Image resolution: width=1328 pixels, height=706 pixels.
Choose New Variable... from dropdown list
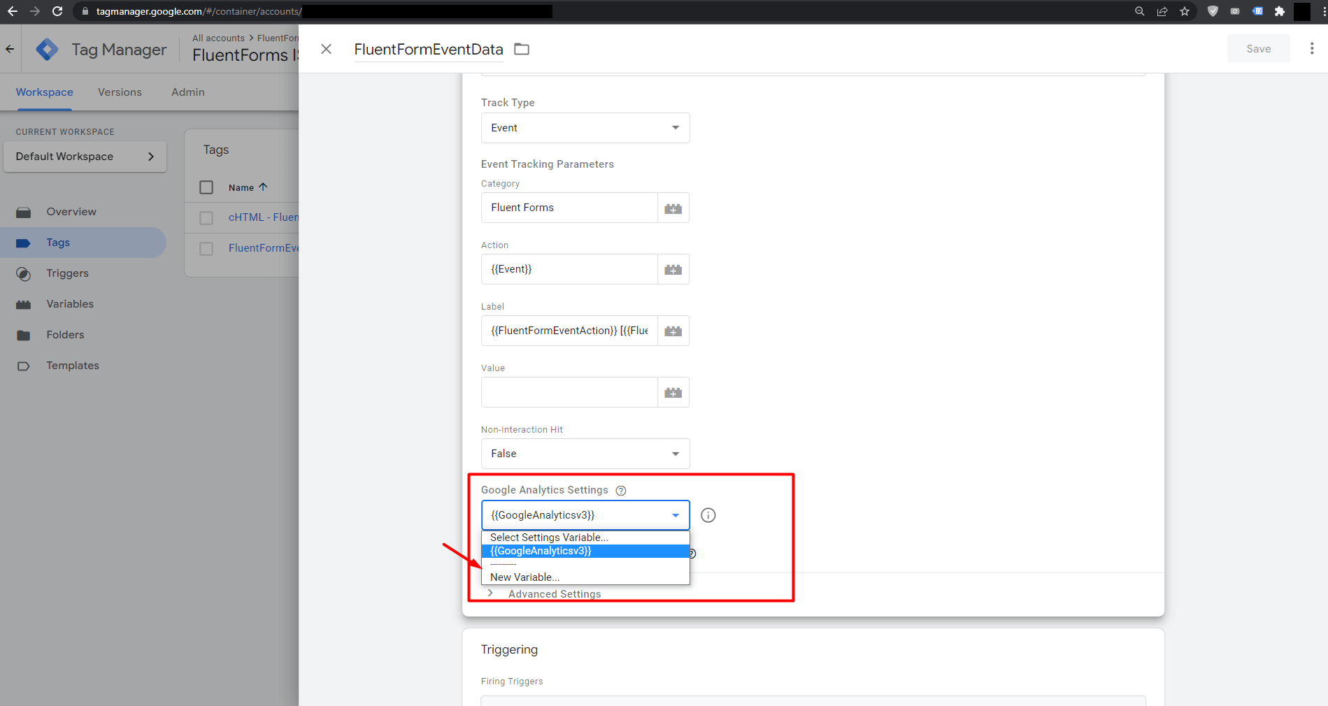tap(524, 577)
